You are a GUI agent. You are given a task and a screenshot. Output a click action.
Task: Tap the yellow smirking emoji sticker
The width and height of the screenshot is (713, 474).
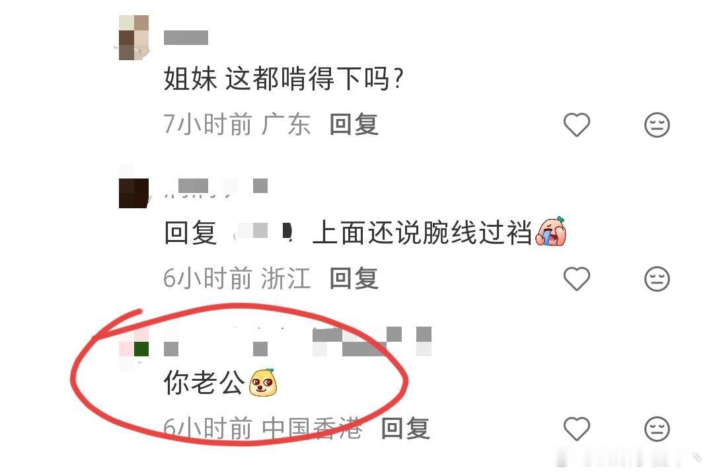tap(263, 382)
